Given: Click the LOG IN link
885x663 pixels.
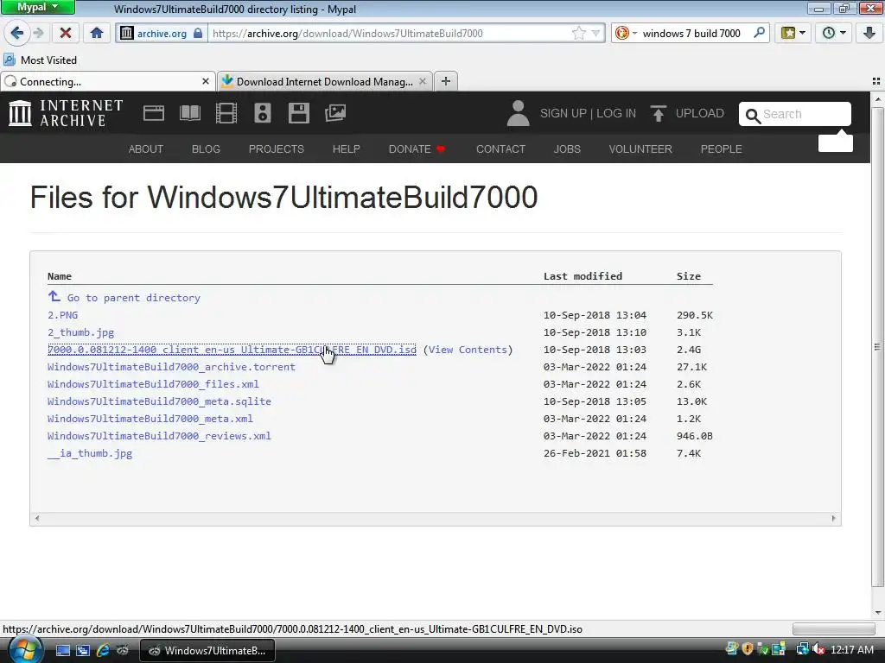Looking at the screenshot, I should (615, 113).
